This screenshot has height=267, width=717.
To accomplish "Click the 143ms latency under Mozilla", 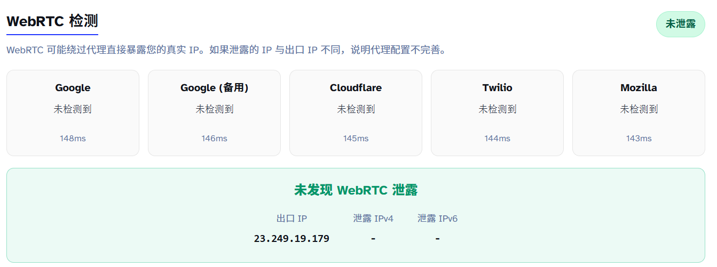I will click(639, 139).
